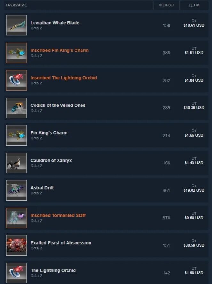Open the Inscribed Tormented Staff icon
This screenshot has height=284, width=212.
[x=17, y=218]
